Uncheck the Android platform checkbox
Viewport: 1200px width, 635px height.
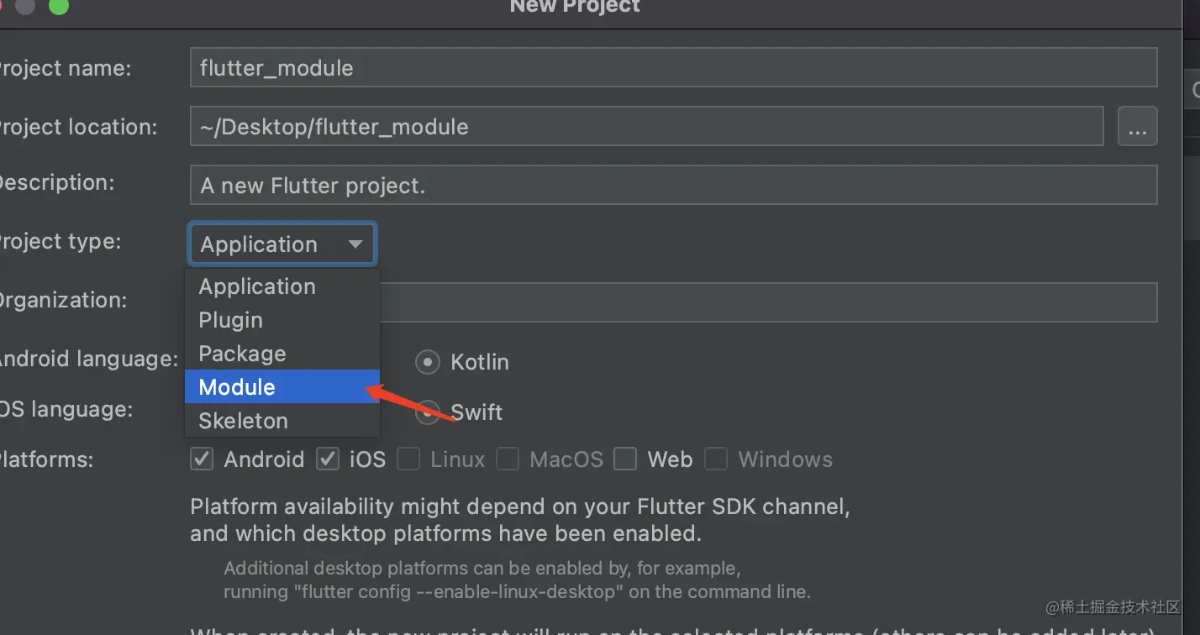point(202,459)
